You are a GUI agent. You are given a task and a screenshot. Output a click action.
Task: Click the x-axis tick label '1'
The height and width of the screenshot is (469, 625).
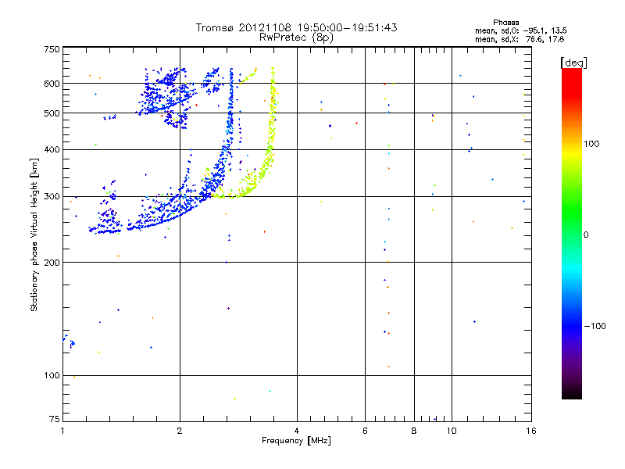click(62, 431)
